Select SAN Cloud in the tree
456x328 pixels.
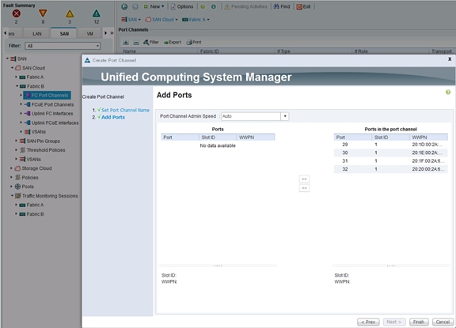33,68
